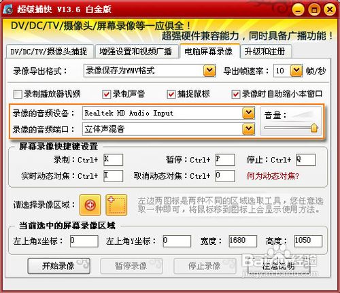
Task: Click the 实时动态对焦 hotkey field
Action: tap(114, 176)
